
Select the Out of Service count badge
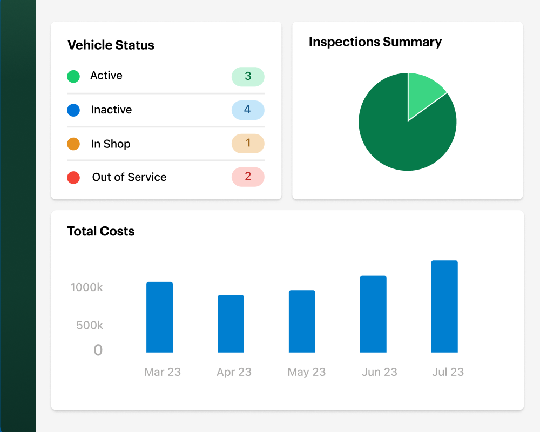[248, 177]
